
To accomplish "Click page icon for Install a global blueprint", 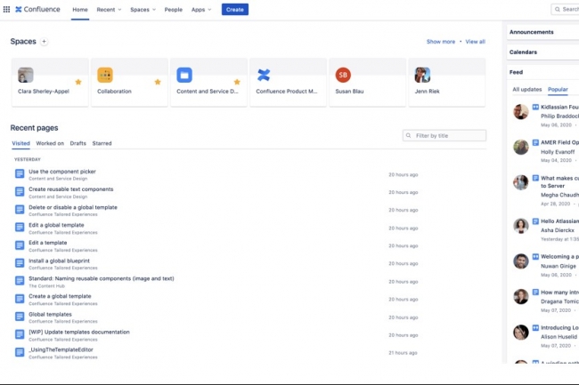I will pyautogui.click(x=20, y=263).
